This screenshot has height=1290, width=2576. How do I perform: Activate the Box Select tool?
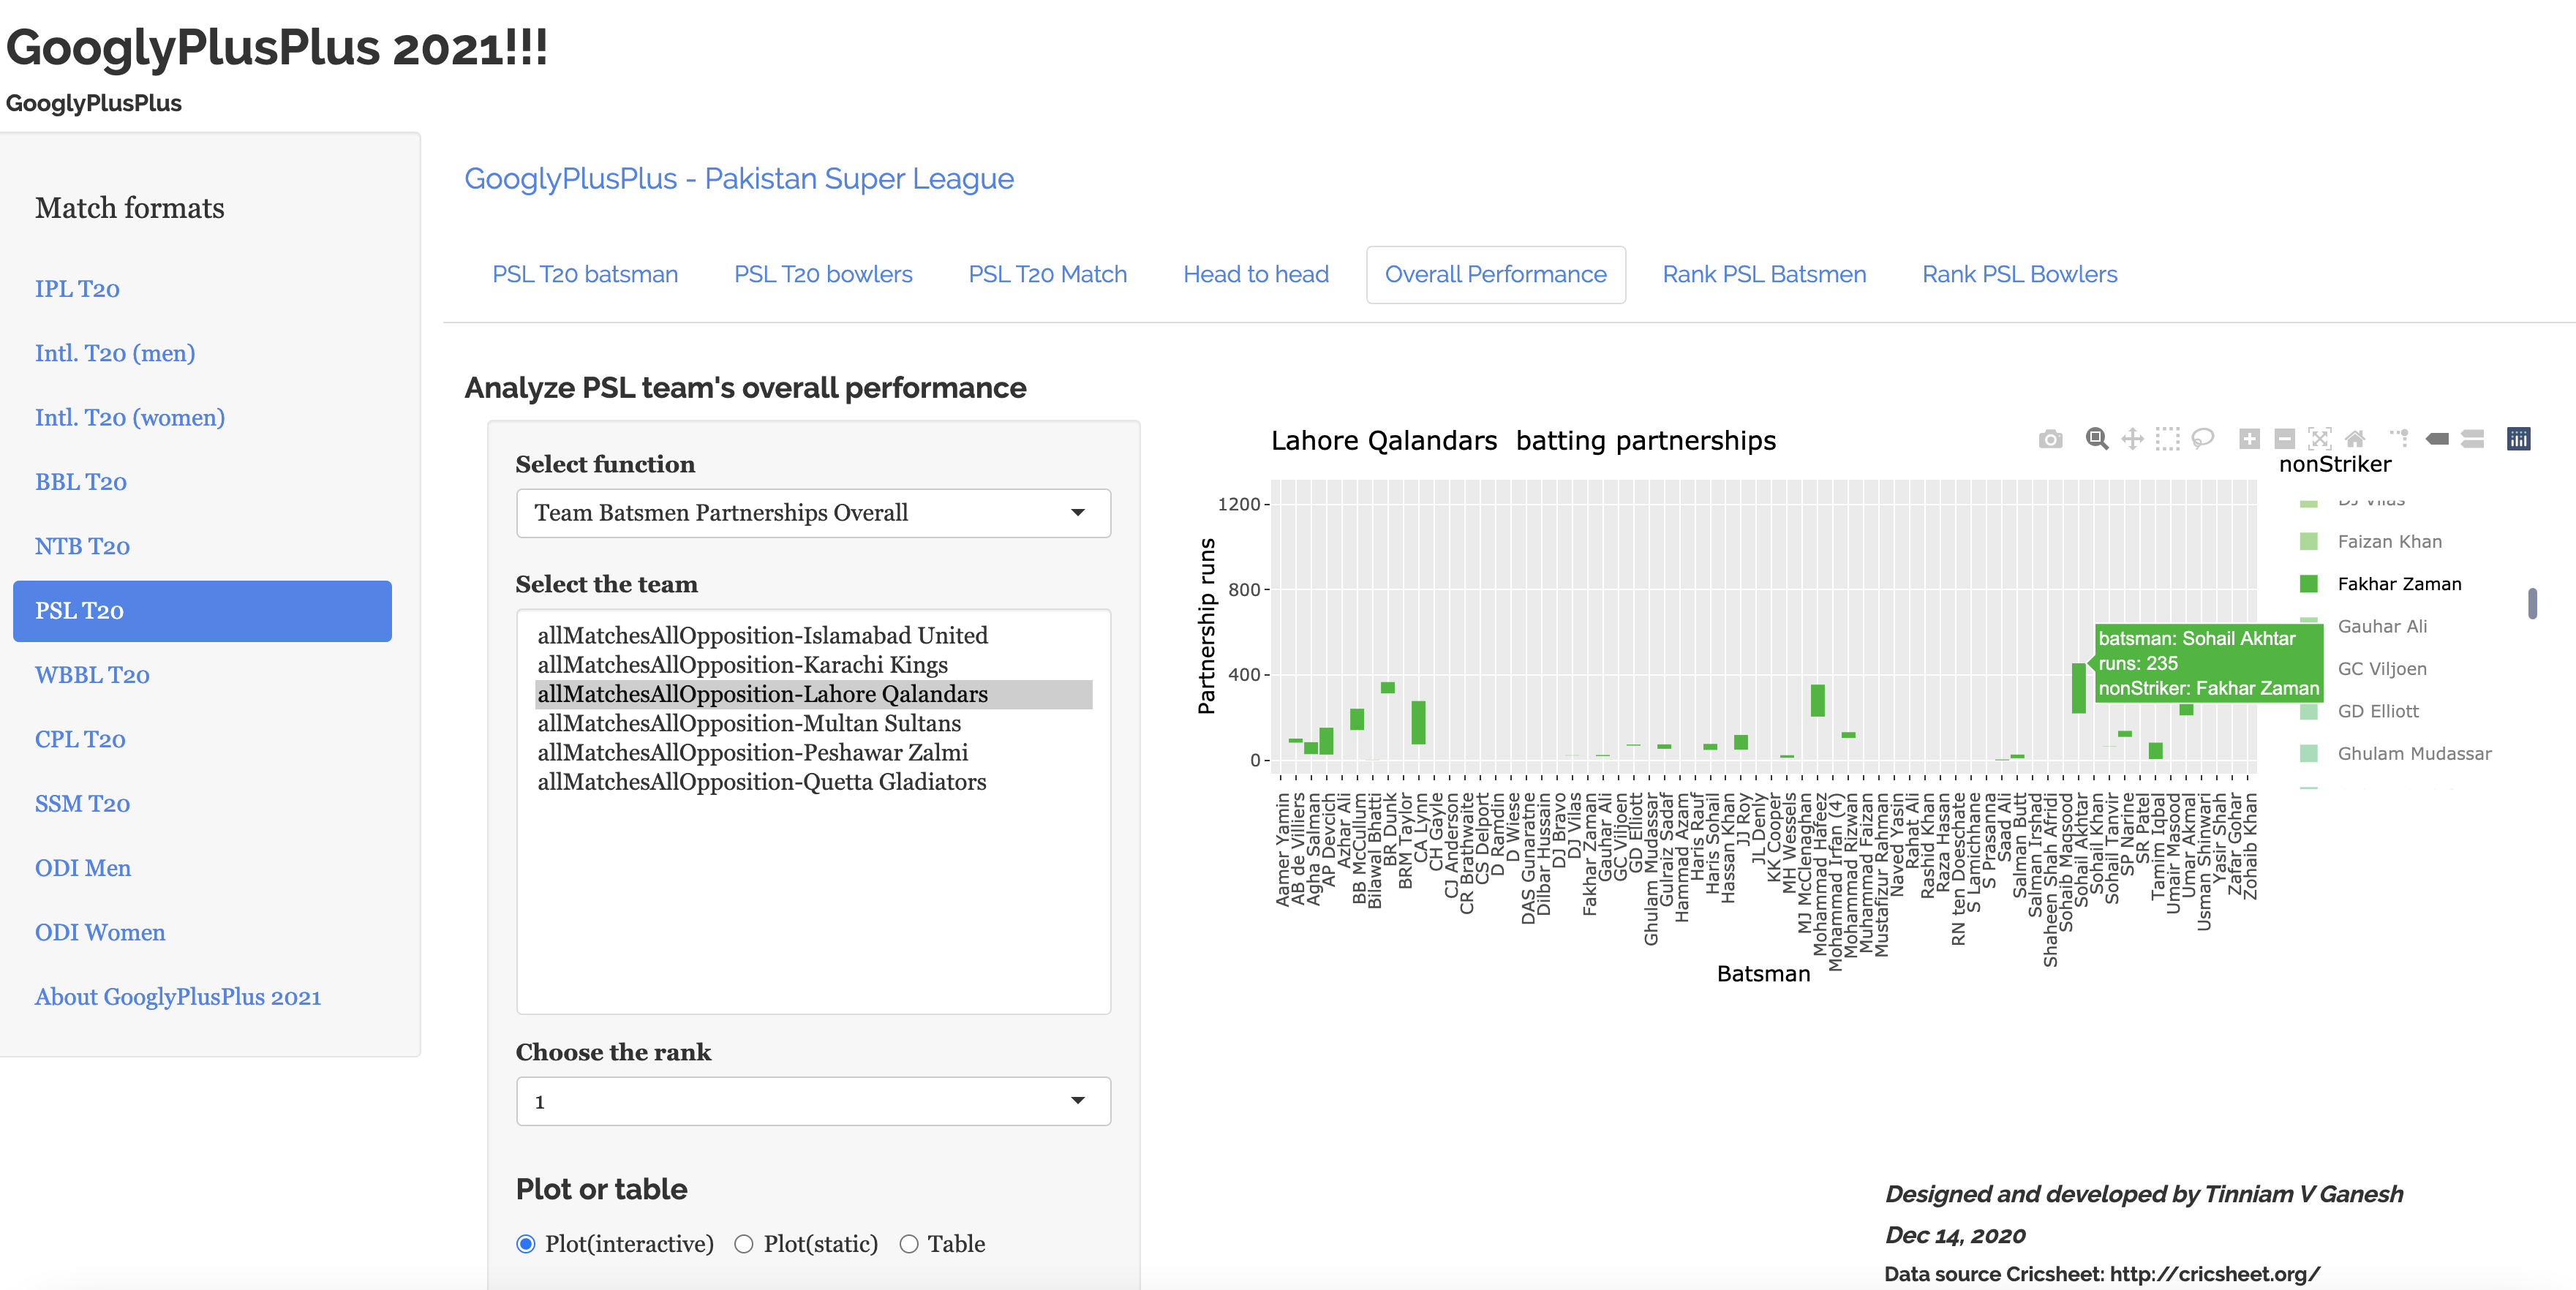coord(2167,439)
